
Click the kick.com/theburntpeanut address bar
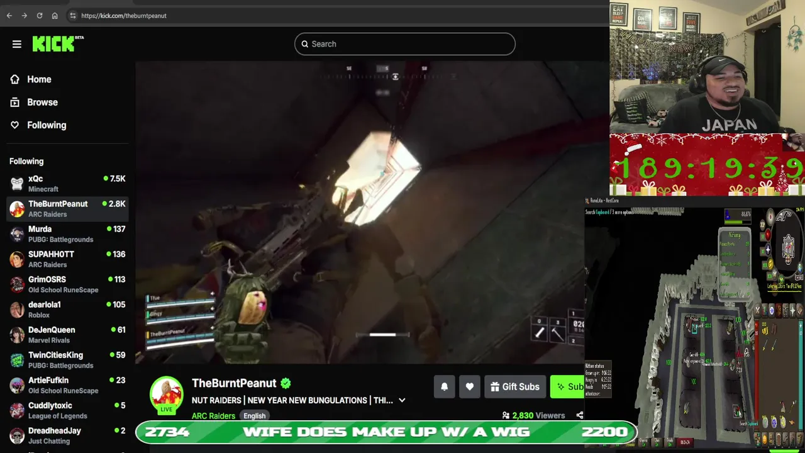(124, 16)
